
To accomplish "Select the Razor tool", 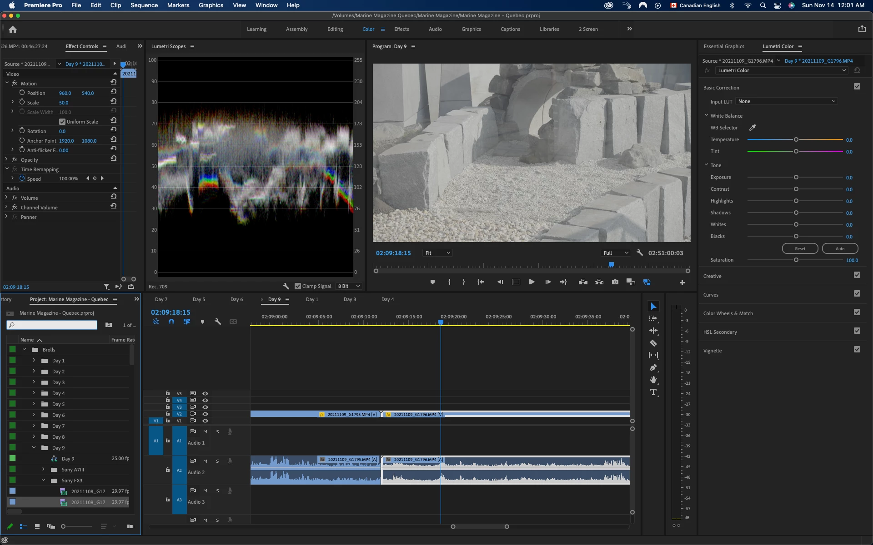I will point(653,343).
